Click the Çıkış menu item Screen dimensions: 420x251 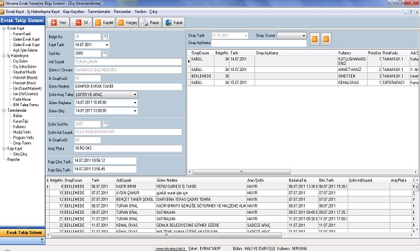click(x=153, y=12)
